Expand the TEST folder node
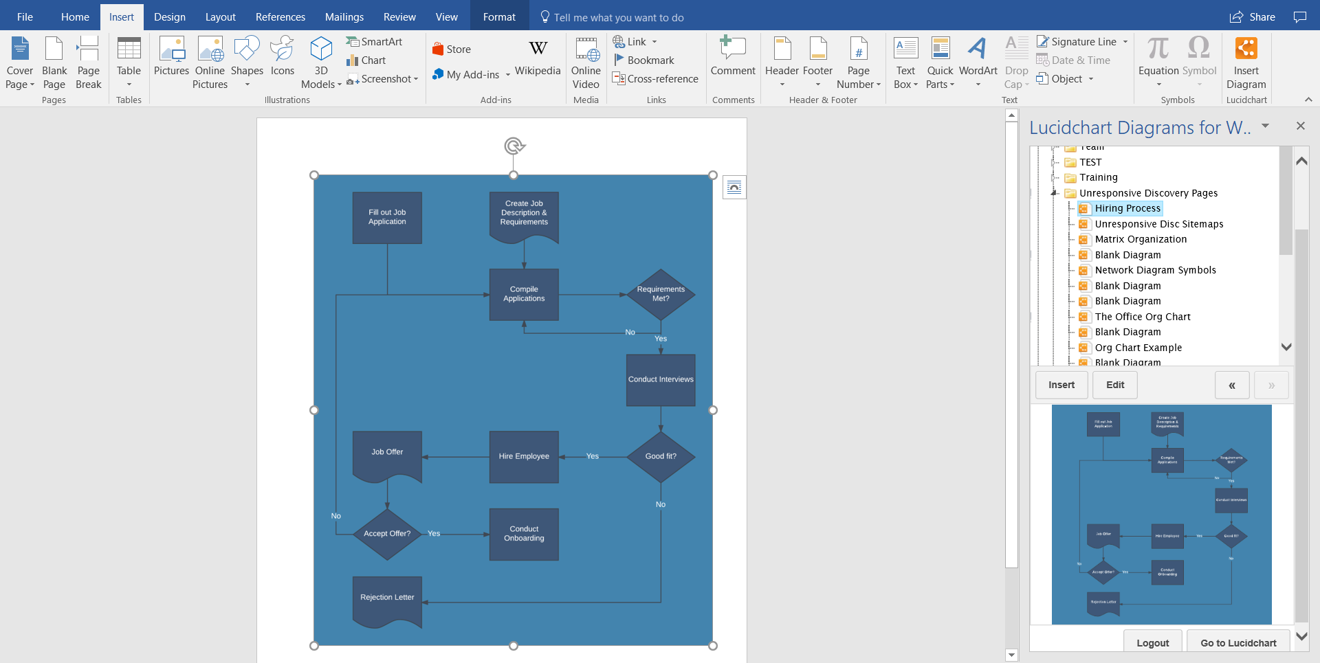The image size is (1320, 663). 1054,162
